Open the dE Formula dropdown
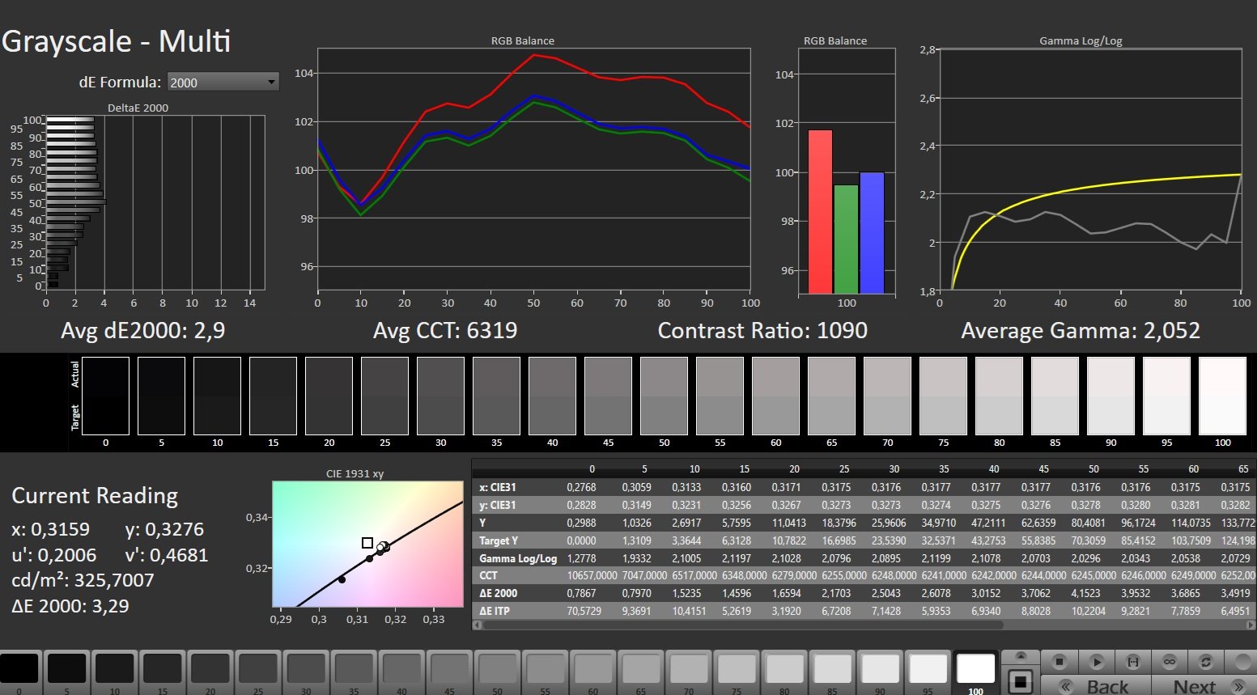 223,82
